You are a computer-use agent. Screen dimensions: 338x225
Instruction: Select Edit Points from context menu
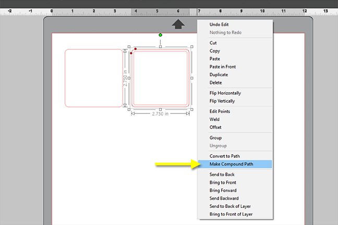click(235, 111)
